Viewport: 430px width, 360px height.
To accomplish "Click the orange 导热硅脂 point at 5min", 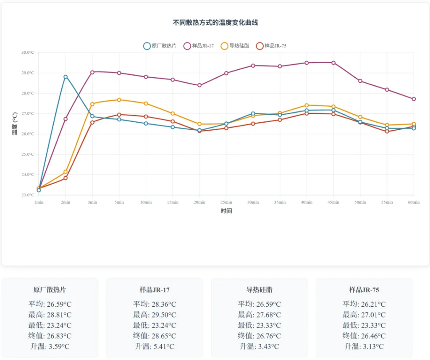I will click(119, 100).
